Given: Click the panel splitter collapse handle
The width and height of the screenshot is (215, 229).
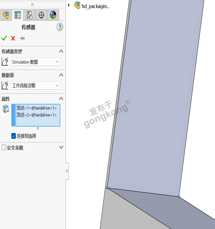Looking at the screenshot, I should 67,171.
